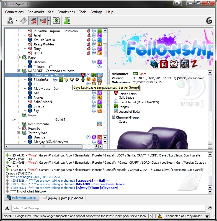Image resolution: width=217 pixels, height=221 pixels.
Task: Click the Eden Eternal (MERCENARIOS) group icon
Action: coord(116,101)
